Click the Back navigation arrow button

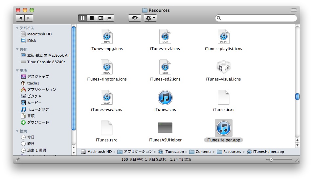click(20, 18)
